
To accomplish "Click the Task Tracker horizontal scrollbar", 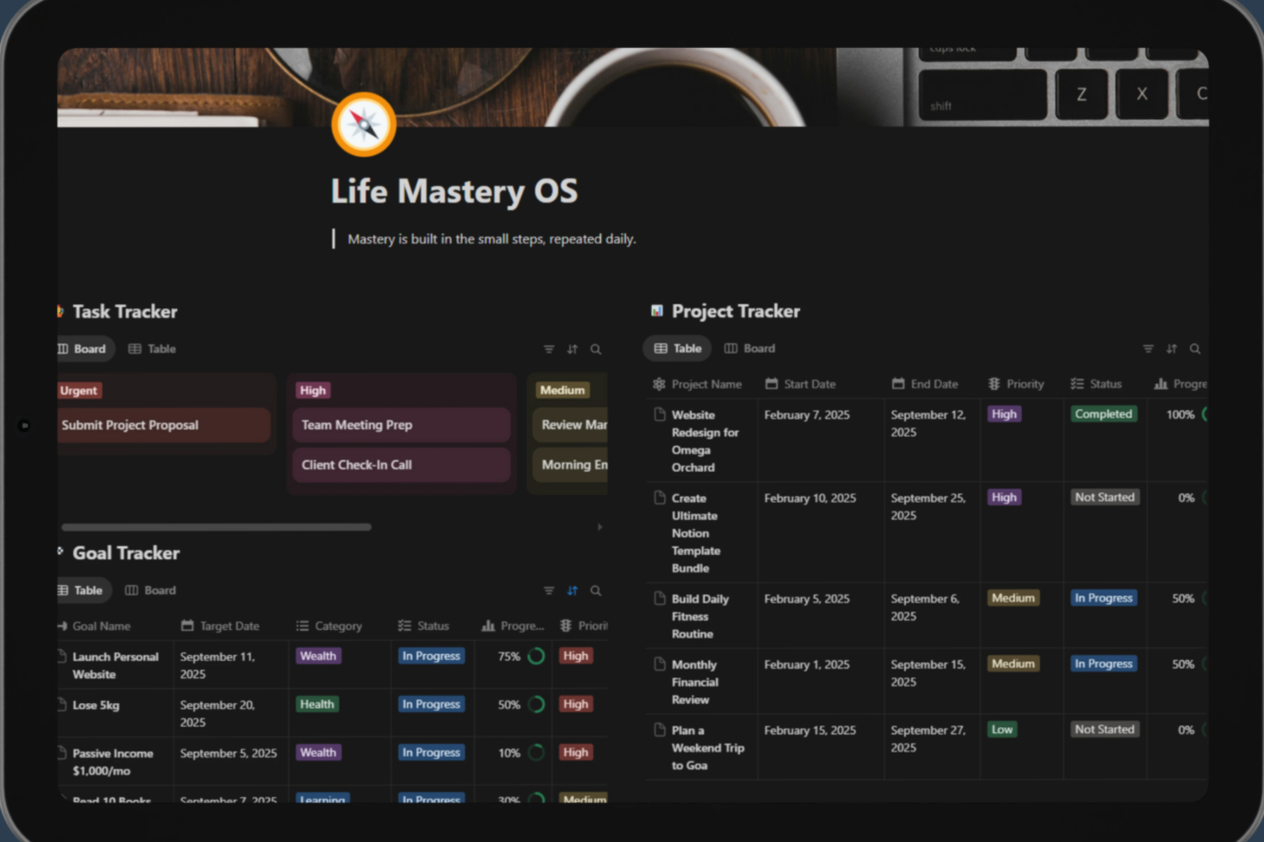I will tap(216, 527).
